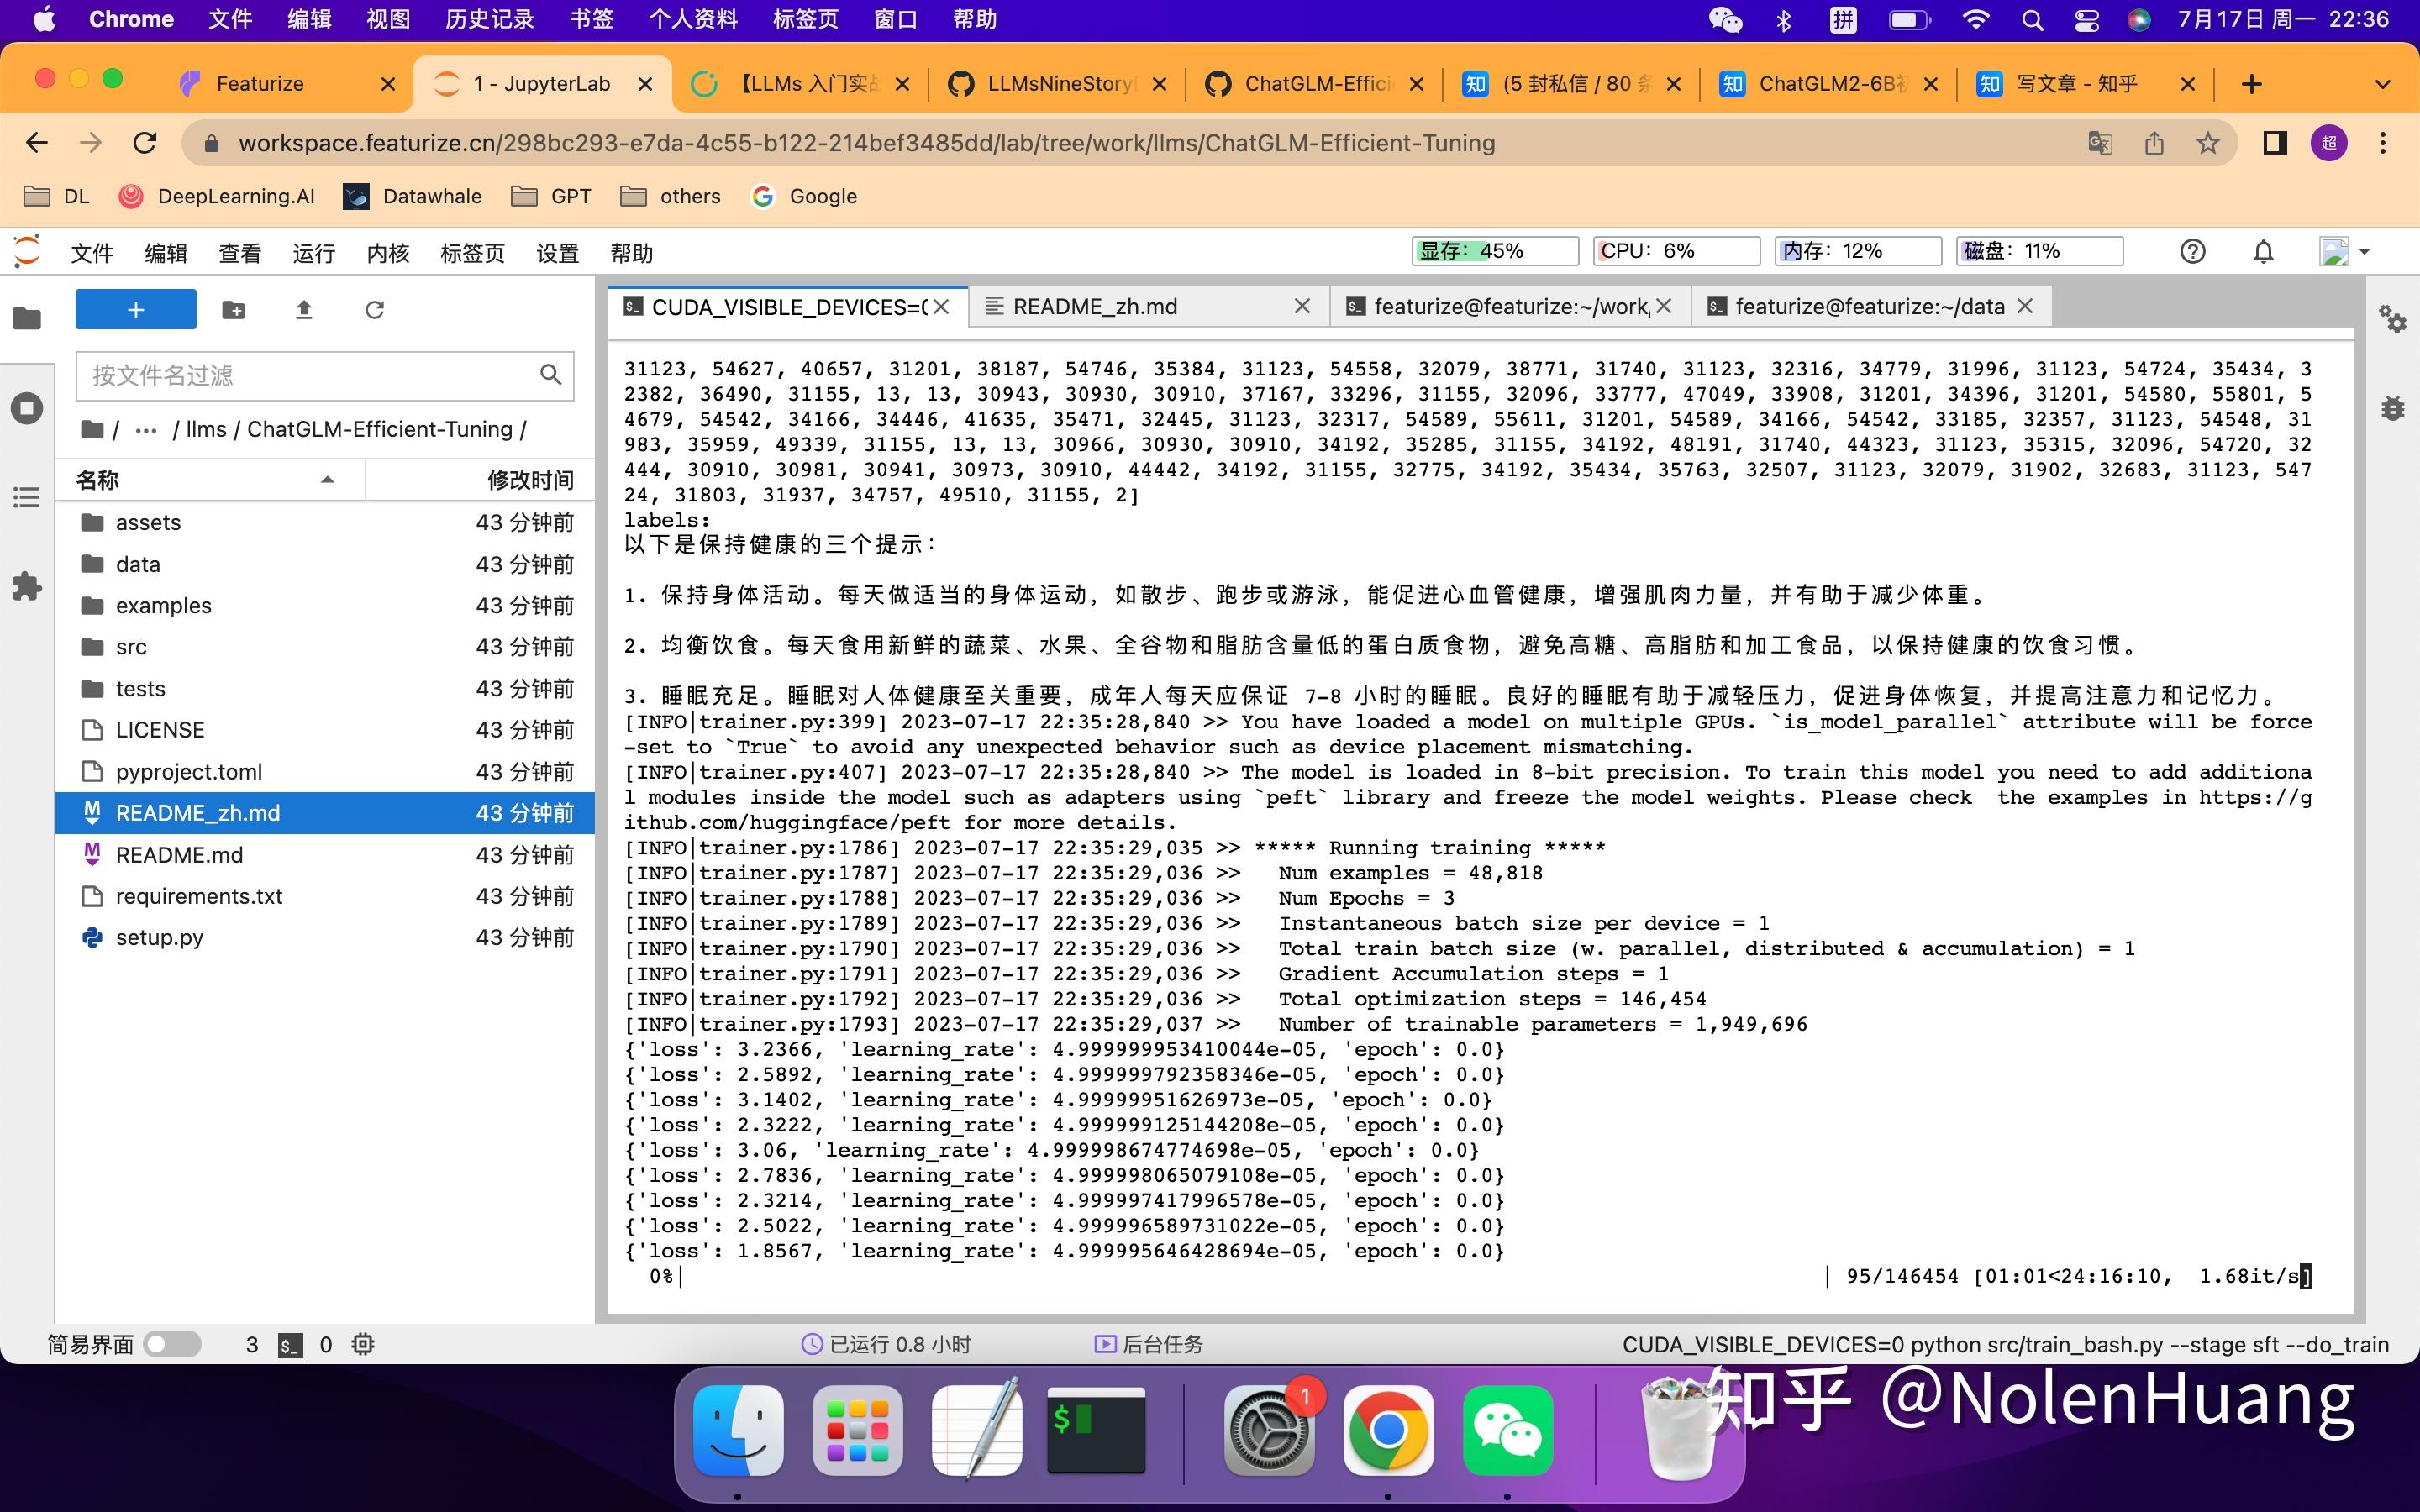Click the 显存 45% usage bar
Image resolution: width=2420 pixels, height=1512 pixels.
pos(1495,251)
